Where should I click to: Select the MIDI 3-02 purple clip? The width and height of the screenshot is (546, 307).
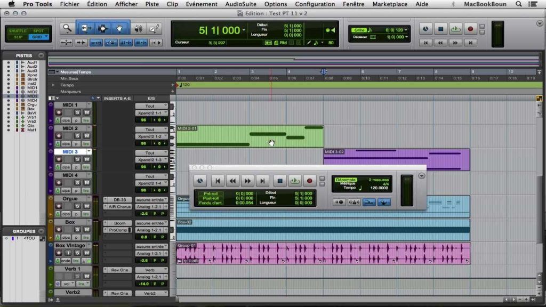coord(397,160)
